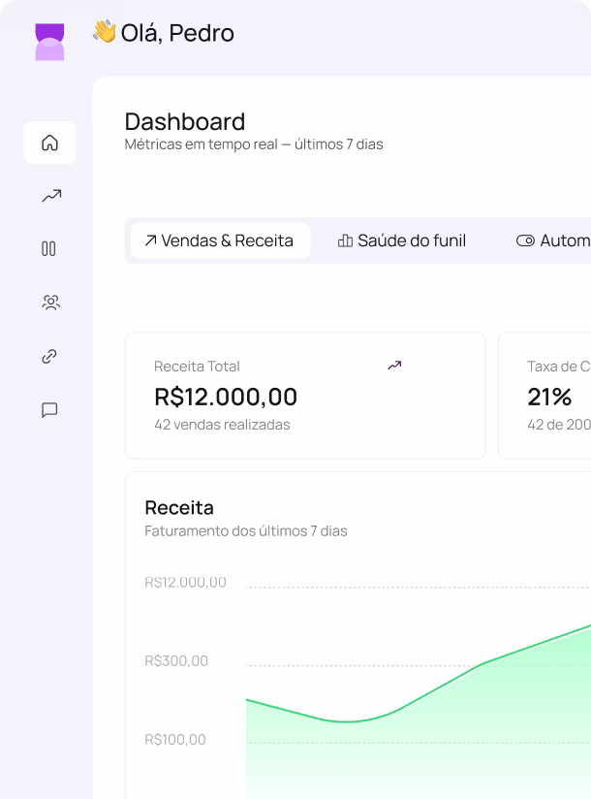Open the trending analytics sidebar icon
Image resolution: width=591 pixels, height=799 pixels.
(x=51, y=196)
